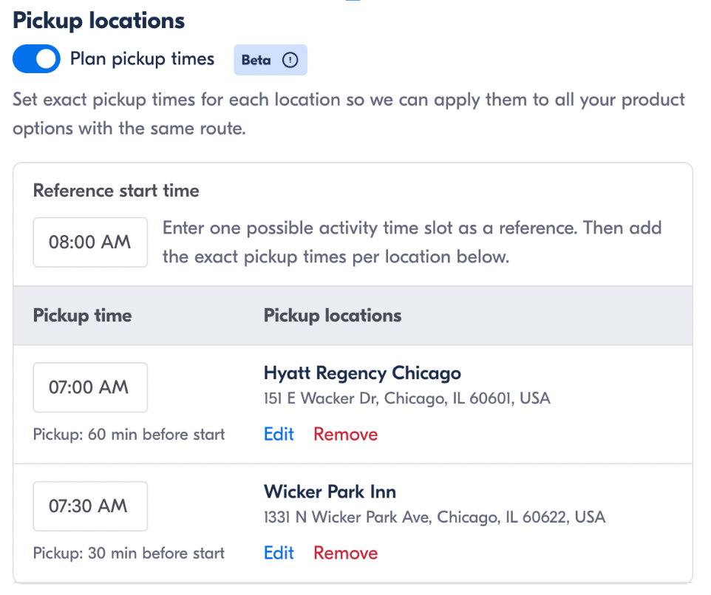The width and height of the screenshot is (711, 595).
Task: Edit the Hyatt Regency Chicago location
Action: 279,435
